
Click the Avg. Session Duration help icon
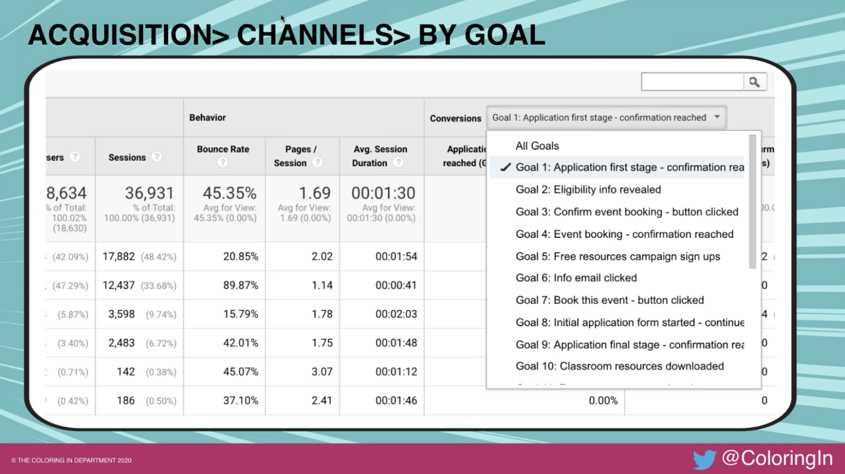click(x=398, y=163)
